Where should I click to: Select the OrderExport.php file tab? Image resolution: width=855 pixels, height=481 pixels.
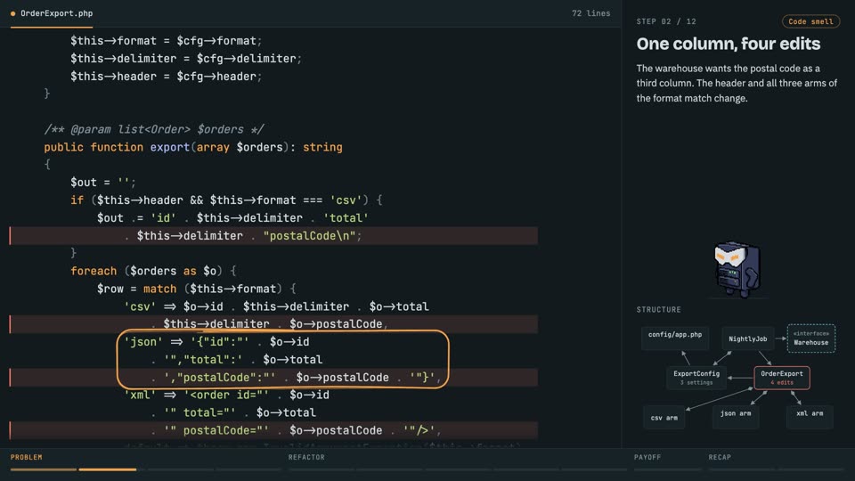point(52,13)
